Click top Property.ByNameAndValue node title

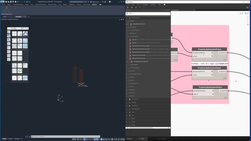209,49
